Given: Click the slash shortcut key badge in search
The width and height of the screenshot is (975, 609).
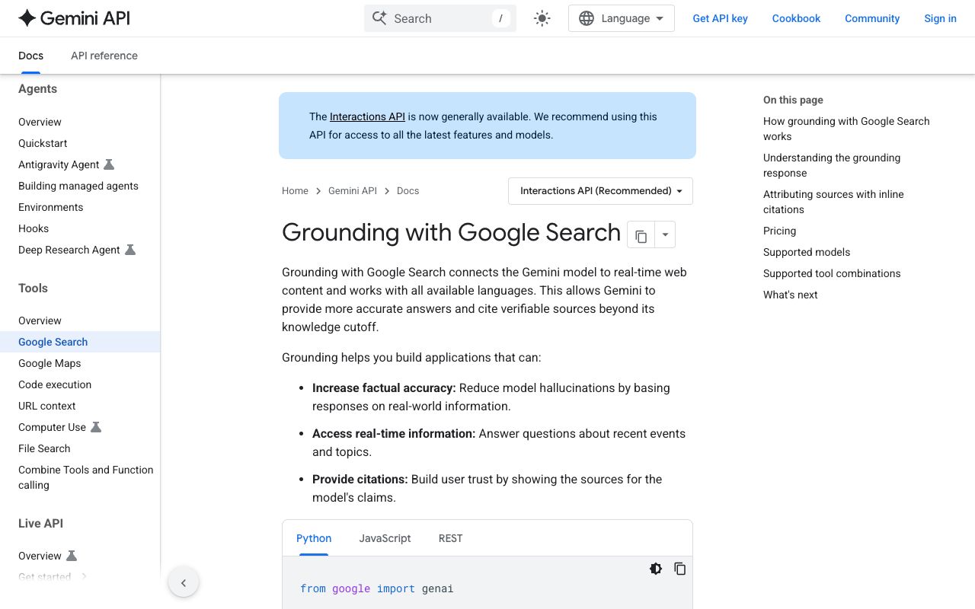Looking at the screenshot, I should [x=500, y=18].
